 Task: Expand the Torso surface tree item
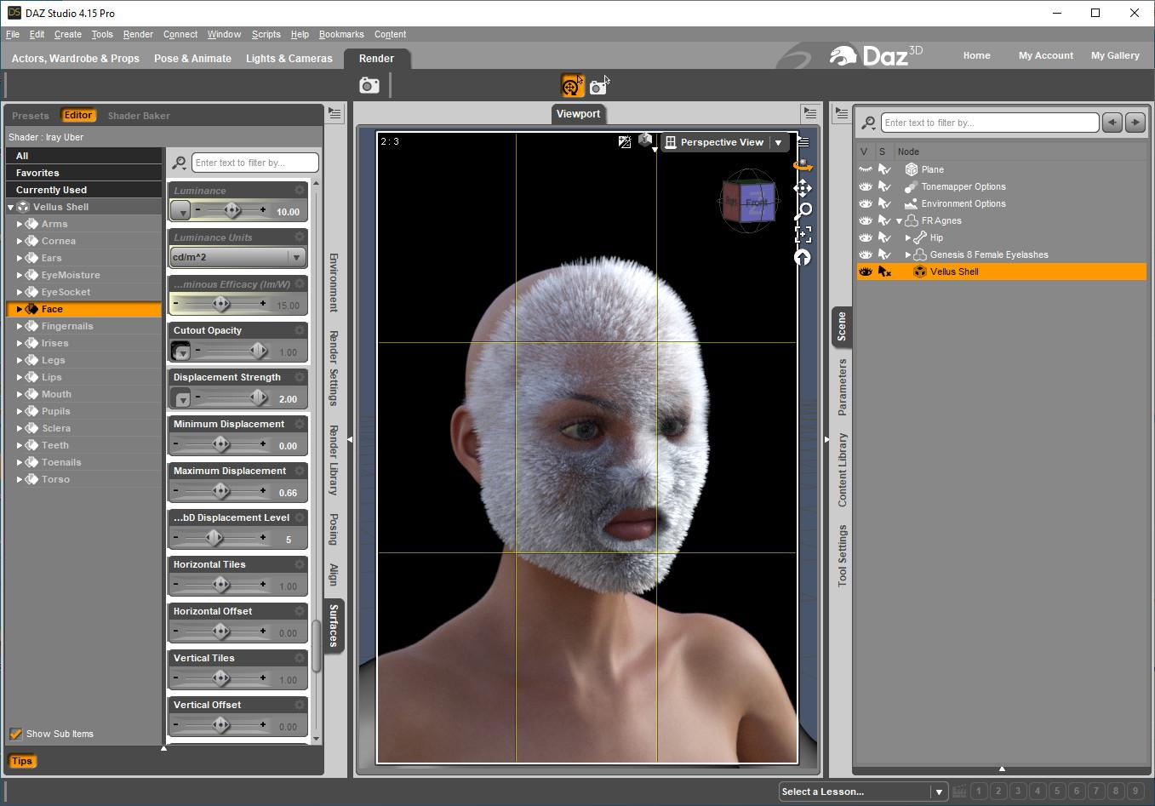(19, 479)
